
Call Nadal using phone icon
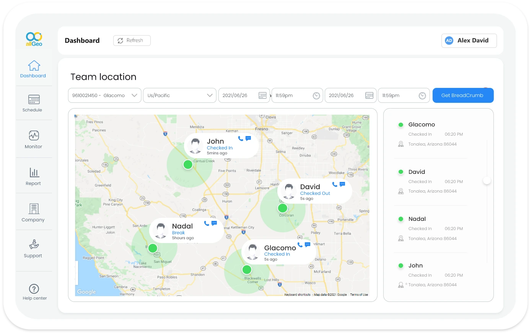point(207,223)
